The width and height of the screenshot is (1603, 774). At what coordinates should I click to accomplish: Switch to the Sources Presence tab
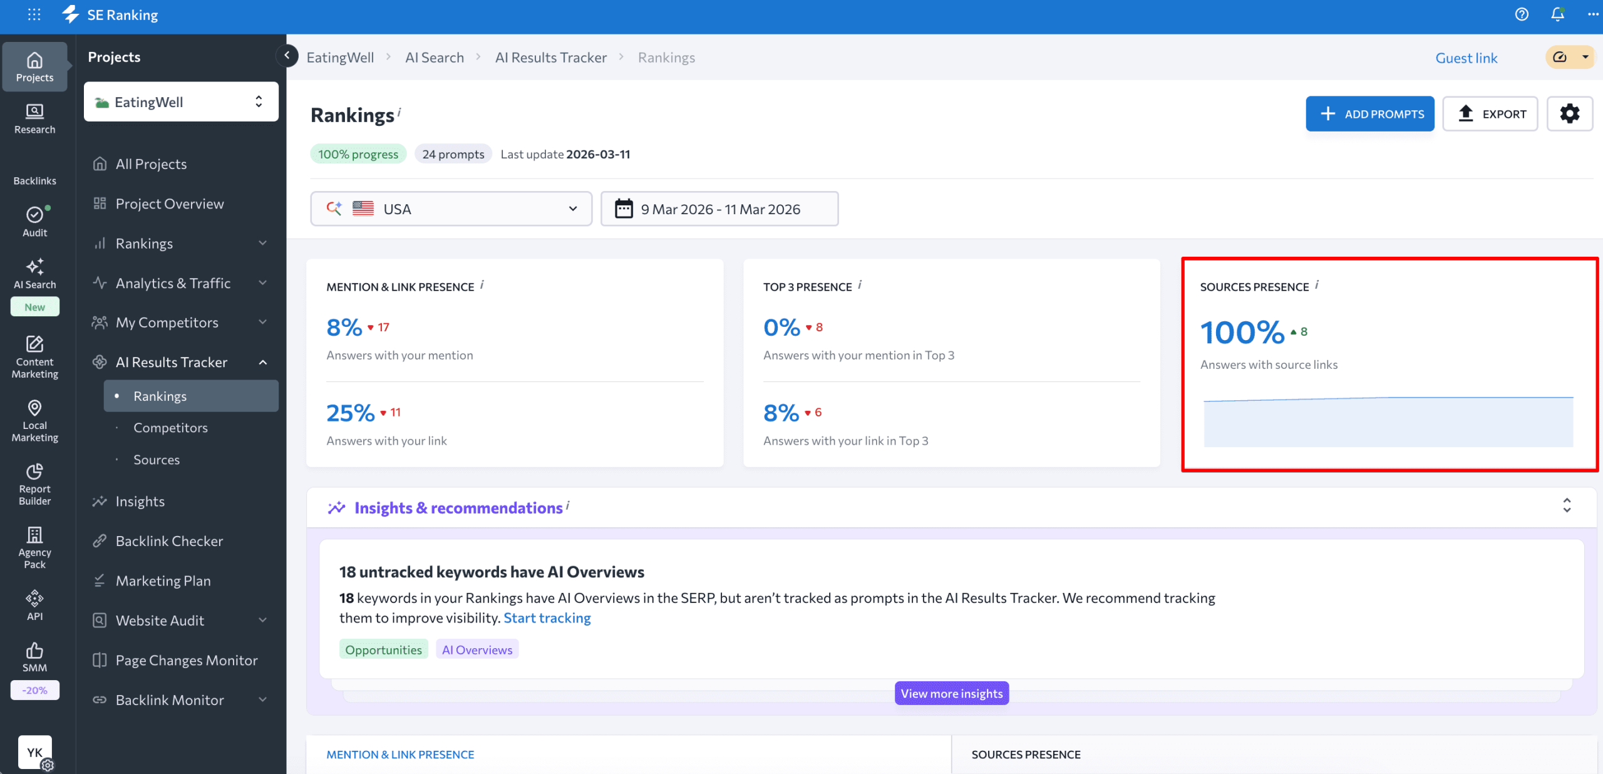1026,755
